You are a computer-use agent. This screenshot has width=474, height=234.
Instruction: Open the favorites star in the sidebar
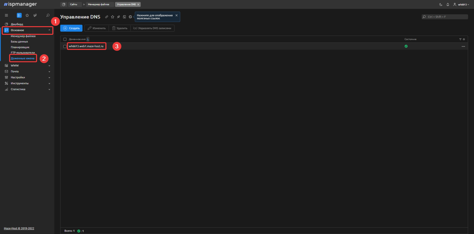(x=27, y=15)
